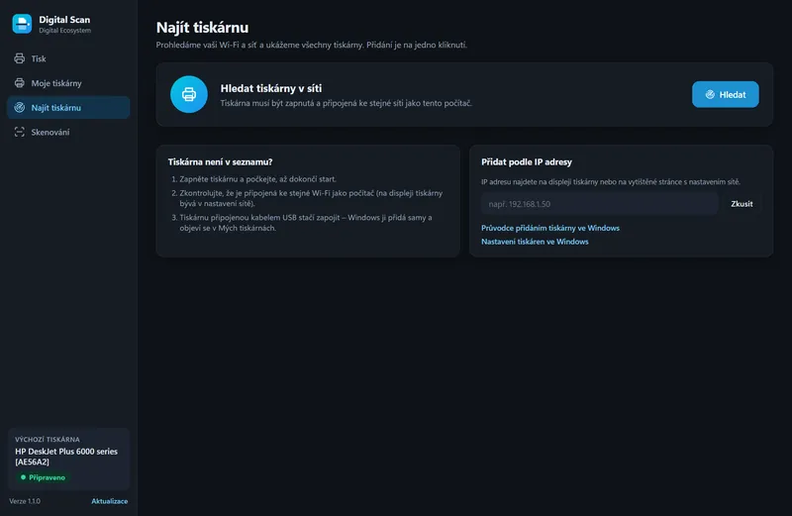Click the Připraveno status badge

coord(43,477)
